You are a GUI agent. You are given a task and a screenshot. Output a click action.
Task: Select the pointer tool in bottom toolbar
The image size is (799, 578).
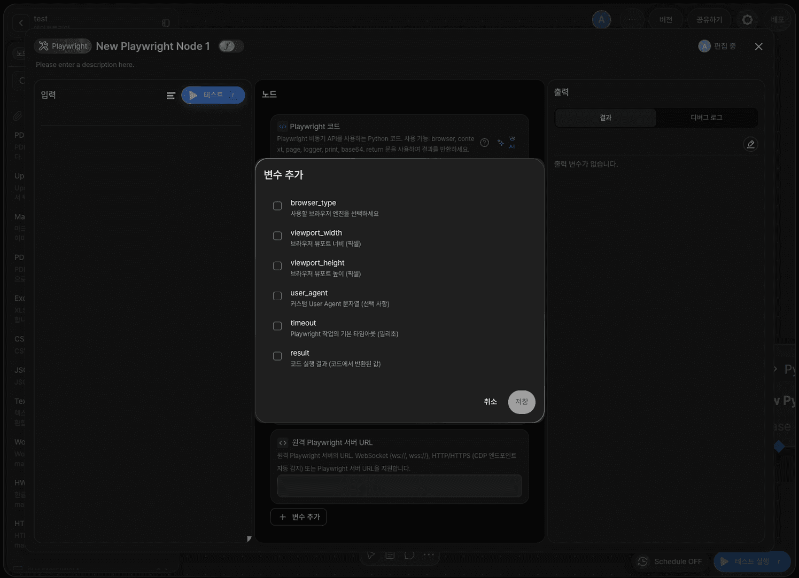[x=371, y=555]
